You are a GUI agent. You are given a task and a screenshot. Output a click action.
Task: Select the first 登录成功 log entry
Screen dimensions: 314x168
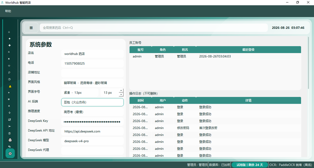coord(215,107)
